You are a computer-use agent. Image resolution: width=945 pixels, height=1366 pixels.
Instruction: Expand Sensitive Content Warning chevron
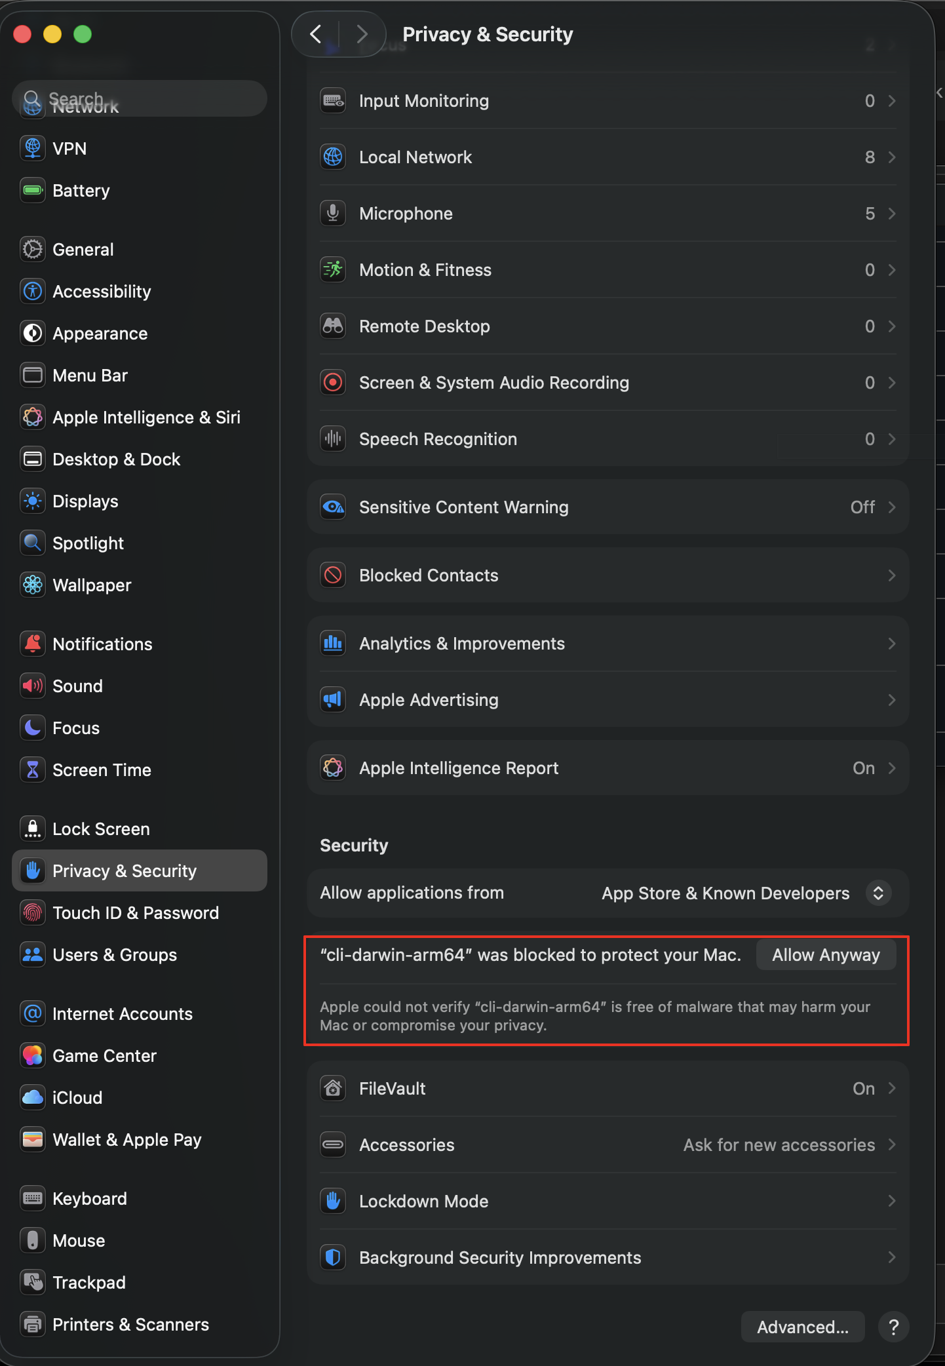click(892, 507)
